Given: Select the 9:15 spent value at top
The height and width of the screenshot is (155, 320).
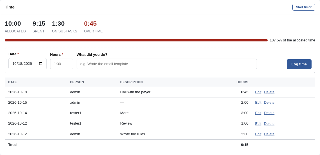Looking at the screenshot, I should tap(39, 23).
